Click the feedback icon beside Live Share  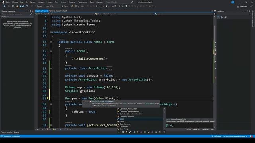tap(251, 6)
